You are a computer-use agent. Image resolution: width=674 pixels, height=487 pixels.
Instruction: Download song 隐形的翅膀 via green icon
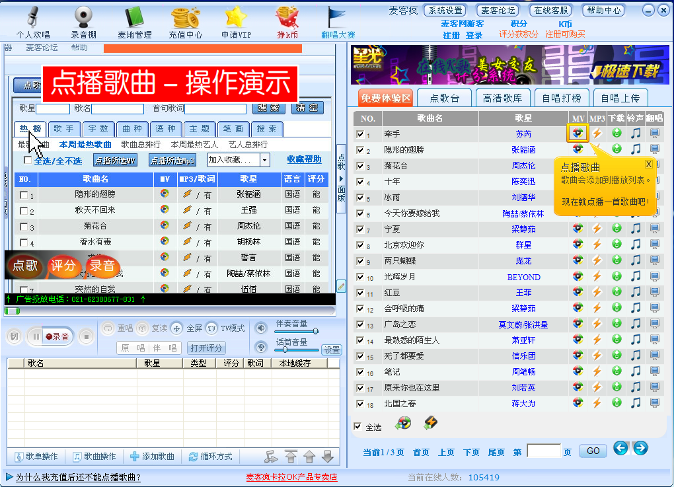(x=617, y=149)
